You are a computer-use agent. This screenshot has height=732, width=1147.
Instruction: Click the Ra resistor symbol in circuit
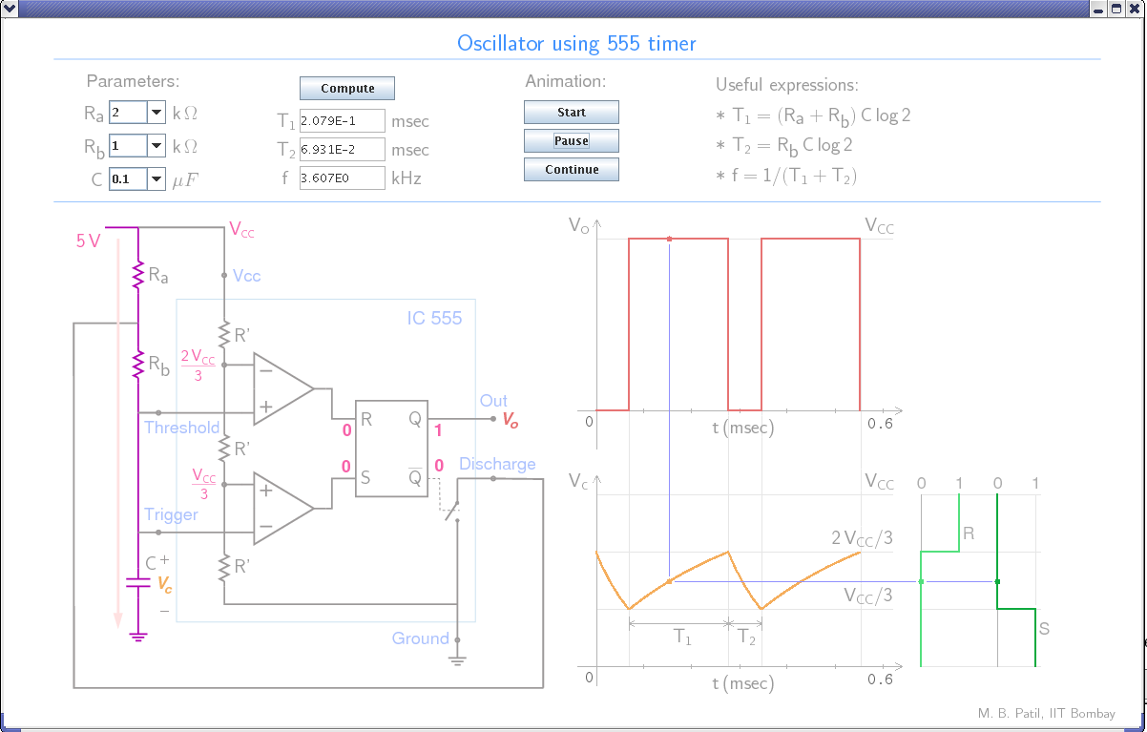point(138,274)
